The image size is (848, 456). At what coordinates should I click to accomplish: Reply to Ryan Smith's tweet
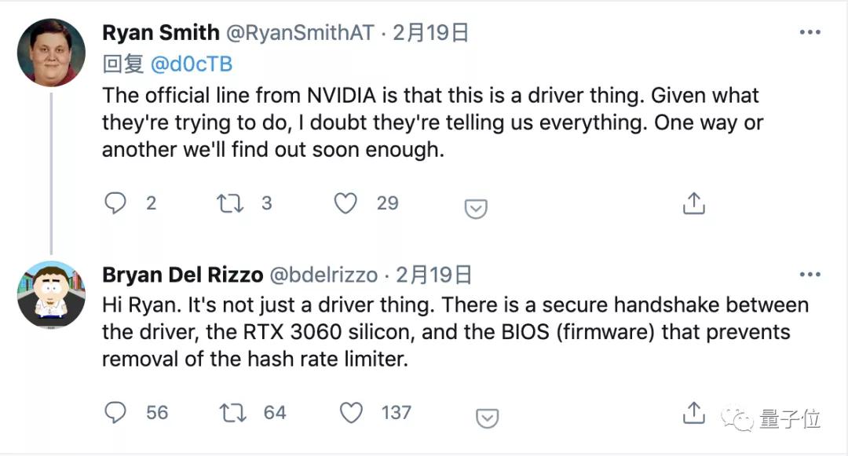(115, 203)
